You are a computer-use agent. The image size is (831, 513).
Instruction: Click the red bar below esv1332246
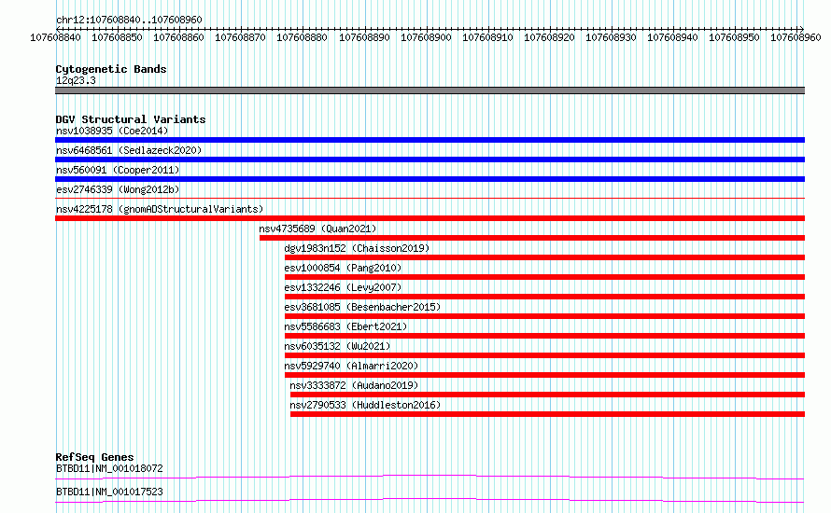[544, 297]
